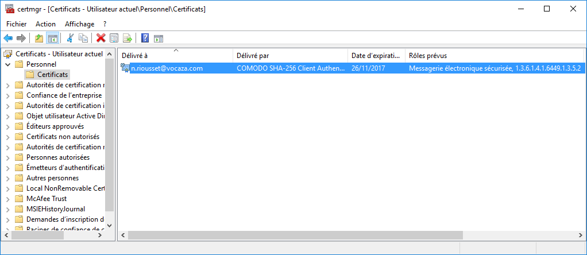Sort by Rôles prévus column
587x255 pixels.
coord(495,56)
